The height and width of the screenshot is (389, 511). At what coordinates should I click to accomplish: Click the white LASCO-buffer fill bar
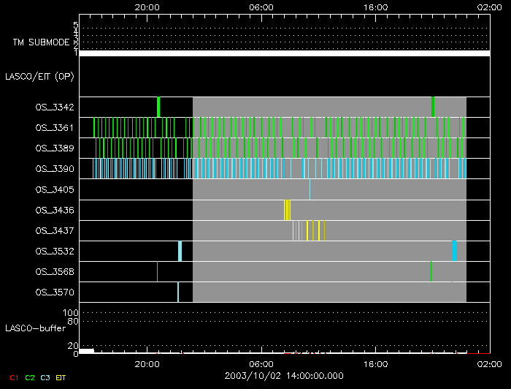(86, 351)
